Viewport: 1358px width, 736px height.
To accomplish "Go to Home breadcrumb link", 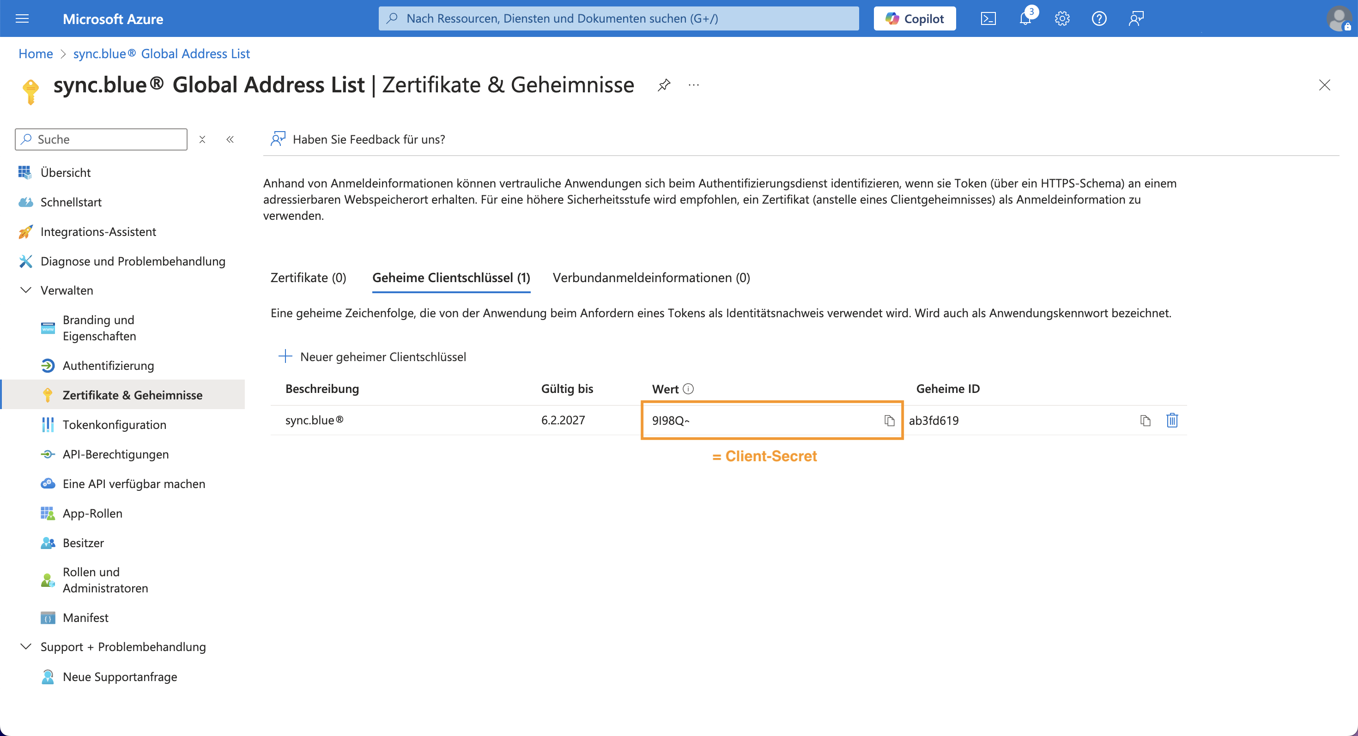I will click(x=36, y=54).
